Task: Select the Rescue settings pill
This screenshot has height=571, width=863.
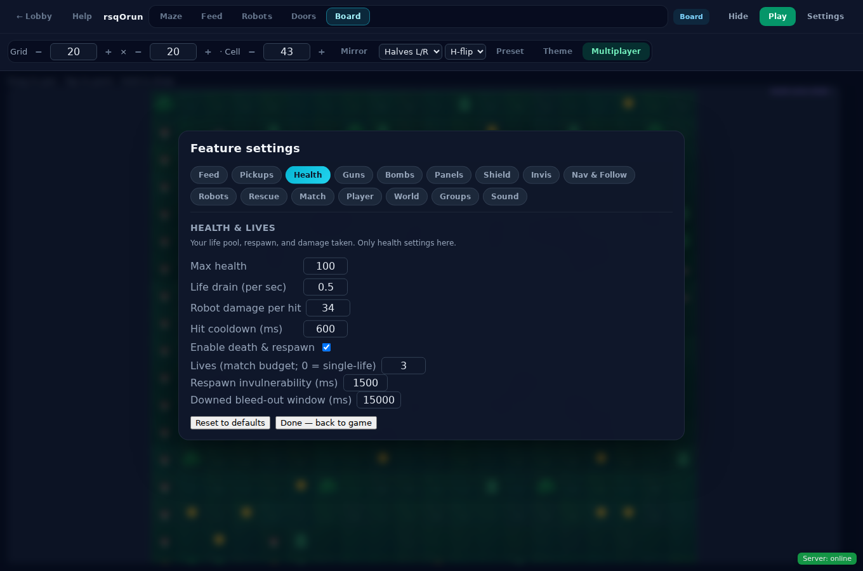Action: point(264,197)
